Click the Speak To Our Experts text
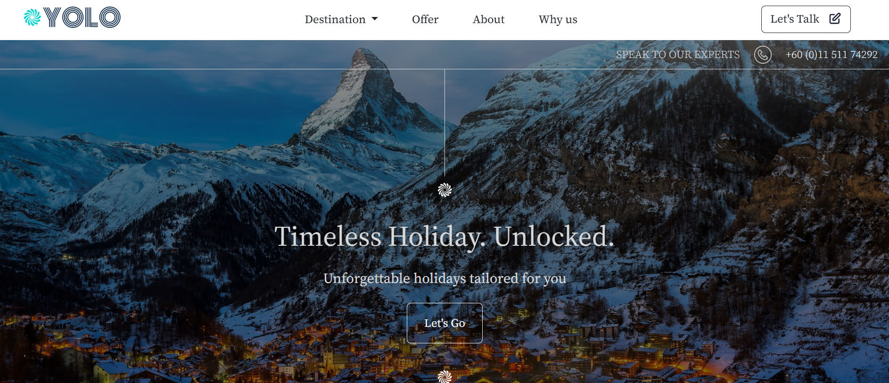Viewport: 889px width, 383px height. click(678, 55)
